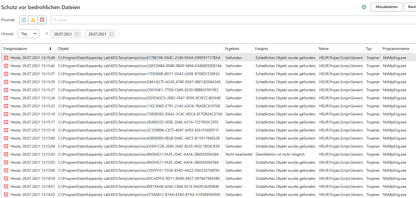This screenshot has height=198, width=416.
Task: Select the 'Desinfektion ist nicht möglich' event row
Action: [x=280, y=154]
